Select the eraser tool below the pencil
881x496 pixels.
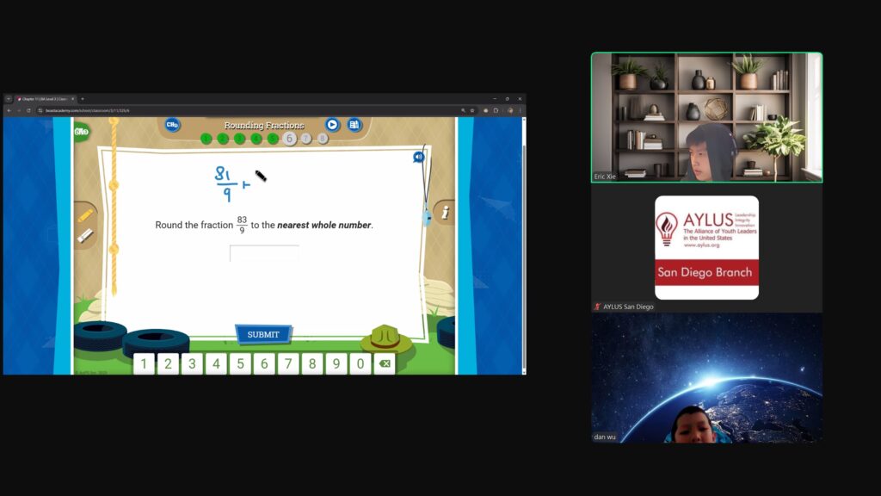pyautogui.click(x=85, y=236)
